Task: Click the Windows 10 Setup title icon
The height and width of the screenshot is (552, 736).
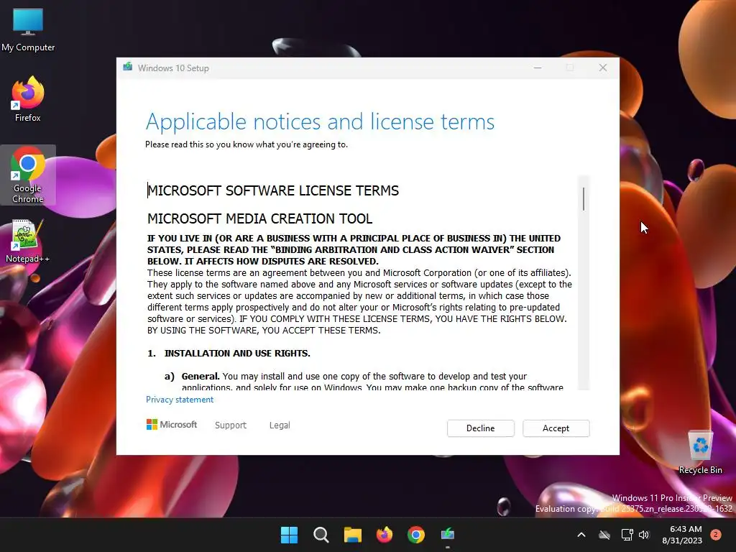Action: click(x=128, y=68)
